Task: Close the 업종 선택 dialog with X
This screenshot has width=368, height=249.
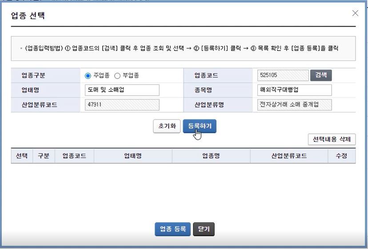Action: (x=355, y=13)
